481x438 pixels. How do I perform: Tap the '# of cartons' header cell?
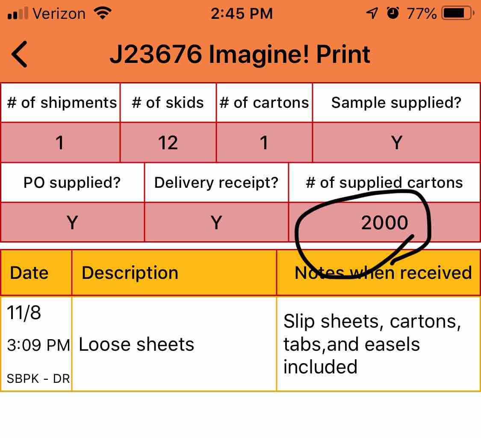click(x=264, y=103)
